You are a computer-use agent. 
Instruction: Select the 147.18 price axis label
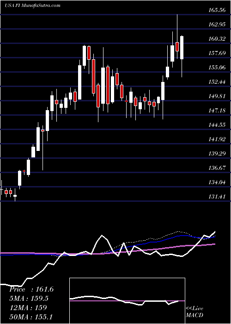pos(217,110)
